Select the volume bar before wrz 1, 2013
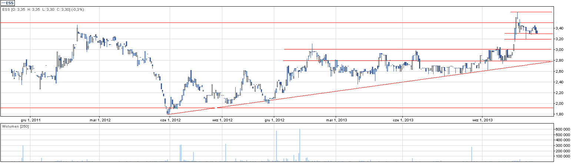Screen dimensions: 571x163 pos(472,154)
